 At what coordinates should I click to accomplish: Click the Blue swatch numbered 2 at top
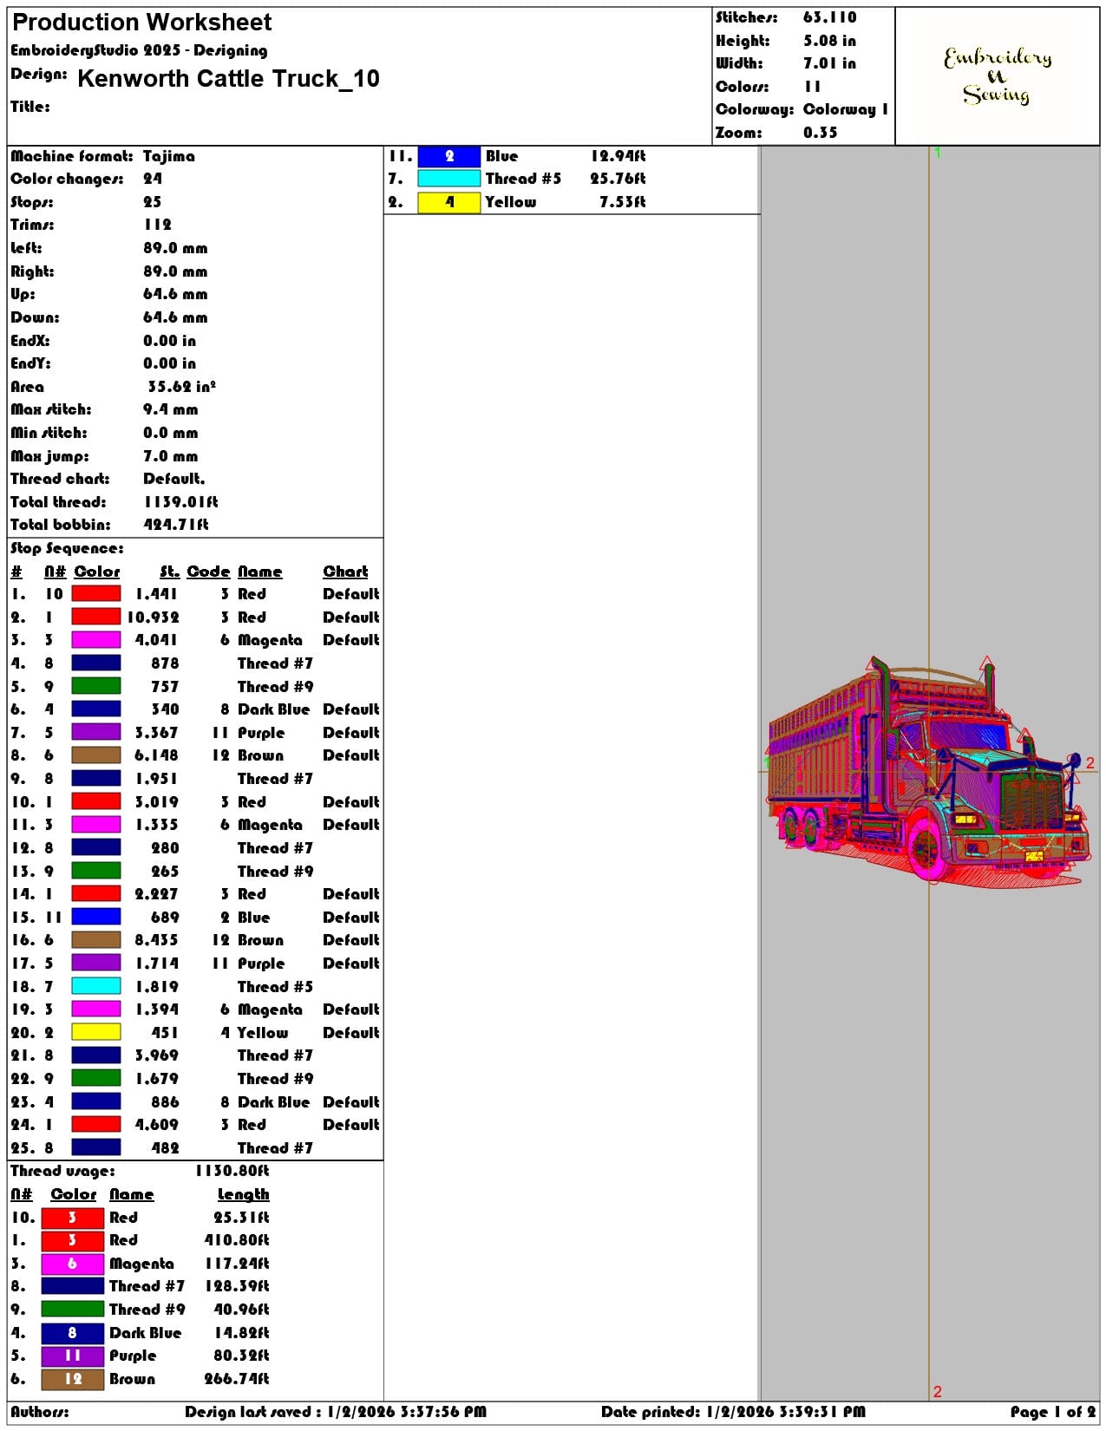[x=448, y=156]
